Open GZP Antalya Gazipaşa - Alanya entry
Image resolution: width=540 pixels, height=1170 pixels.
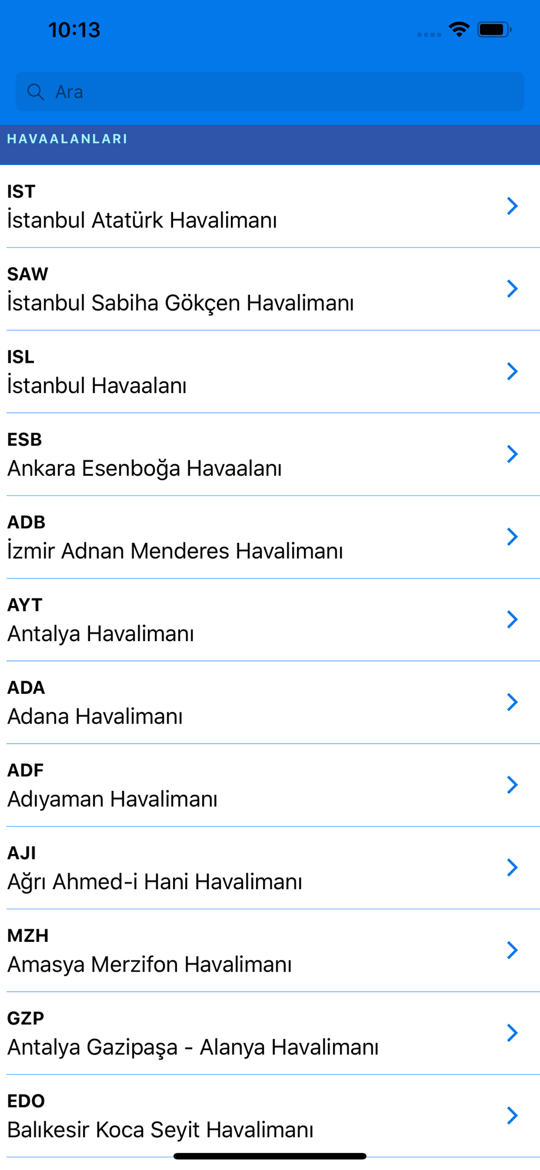[x=270, y=1033]
